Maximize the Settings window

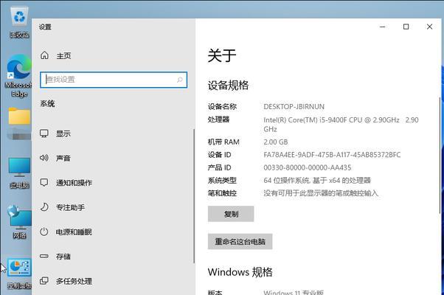click(x=406, y=27)
